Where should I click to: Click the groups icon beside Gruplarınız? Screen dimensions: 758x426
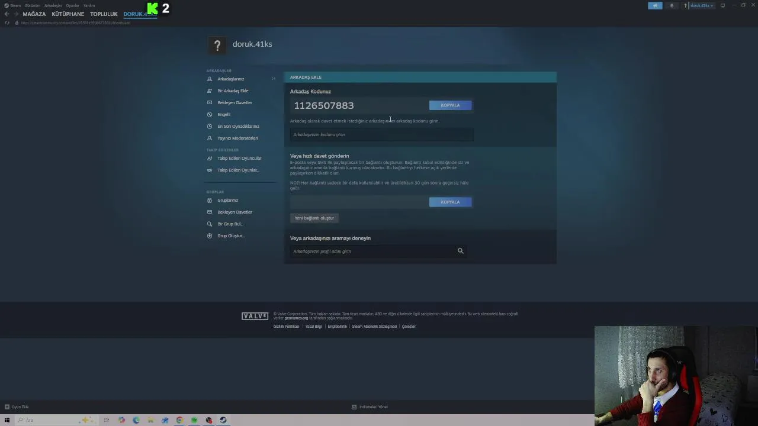210,200
